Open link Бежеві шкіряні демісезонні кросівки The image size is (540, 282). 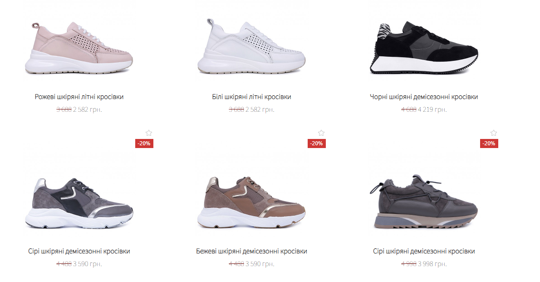pyautogui.click(x=251, y=251)
